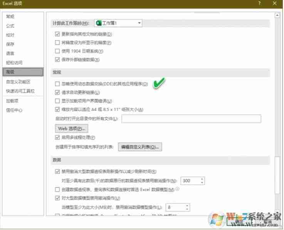Open the 保存 options category

[x=10, y=44]
